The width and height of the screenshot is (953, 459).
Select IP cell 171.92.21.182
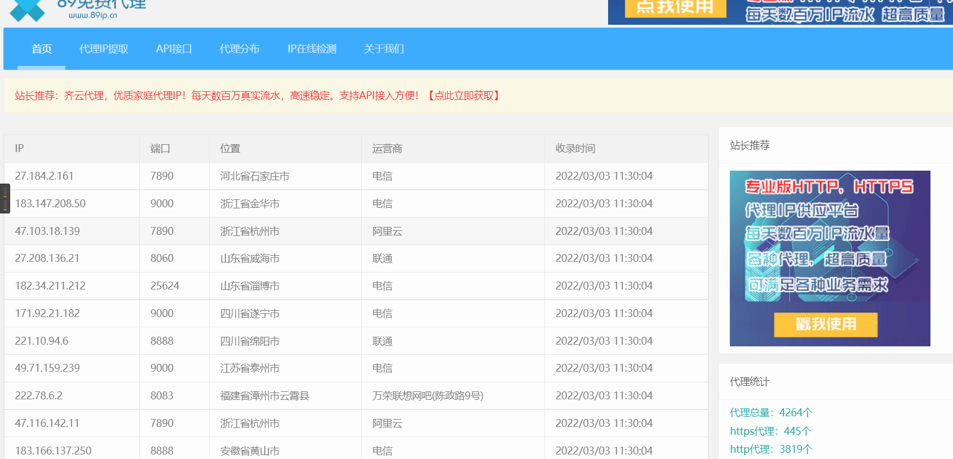[x=47, y=314]
